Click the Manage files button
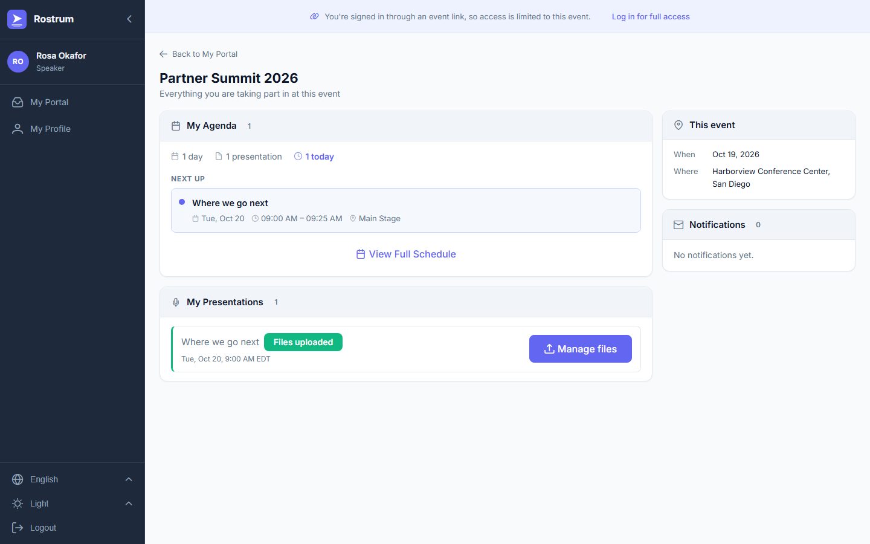This screenshot has height=544, width=870. point(581,349)
